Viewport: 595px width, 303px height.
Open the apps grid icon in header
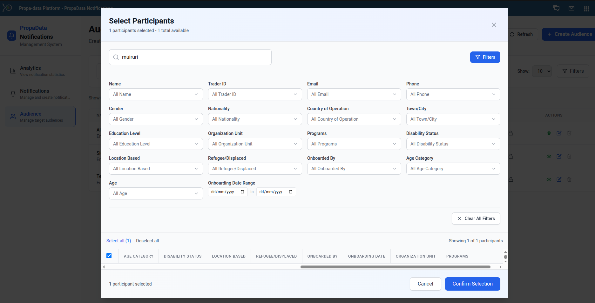tap(587, 9)
